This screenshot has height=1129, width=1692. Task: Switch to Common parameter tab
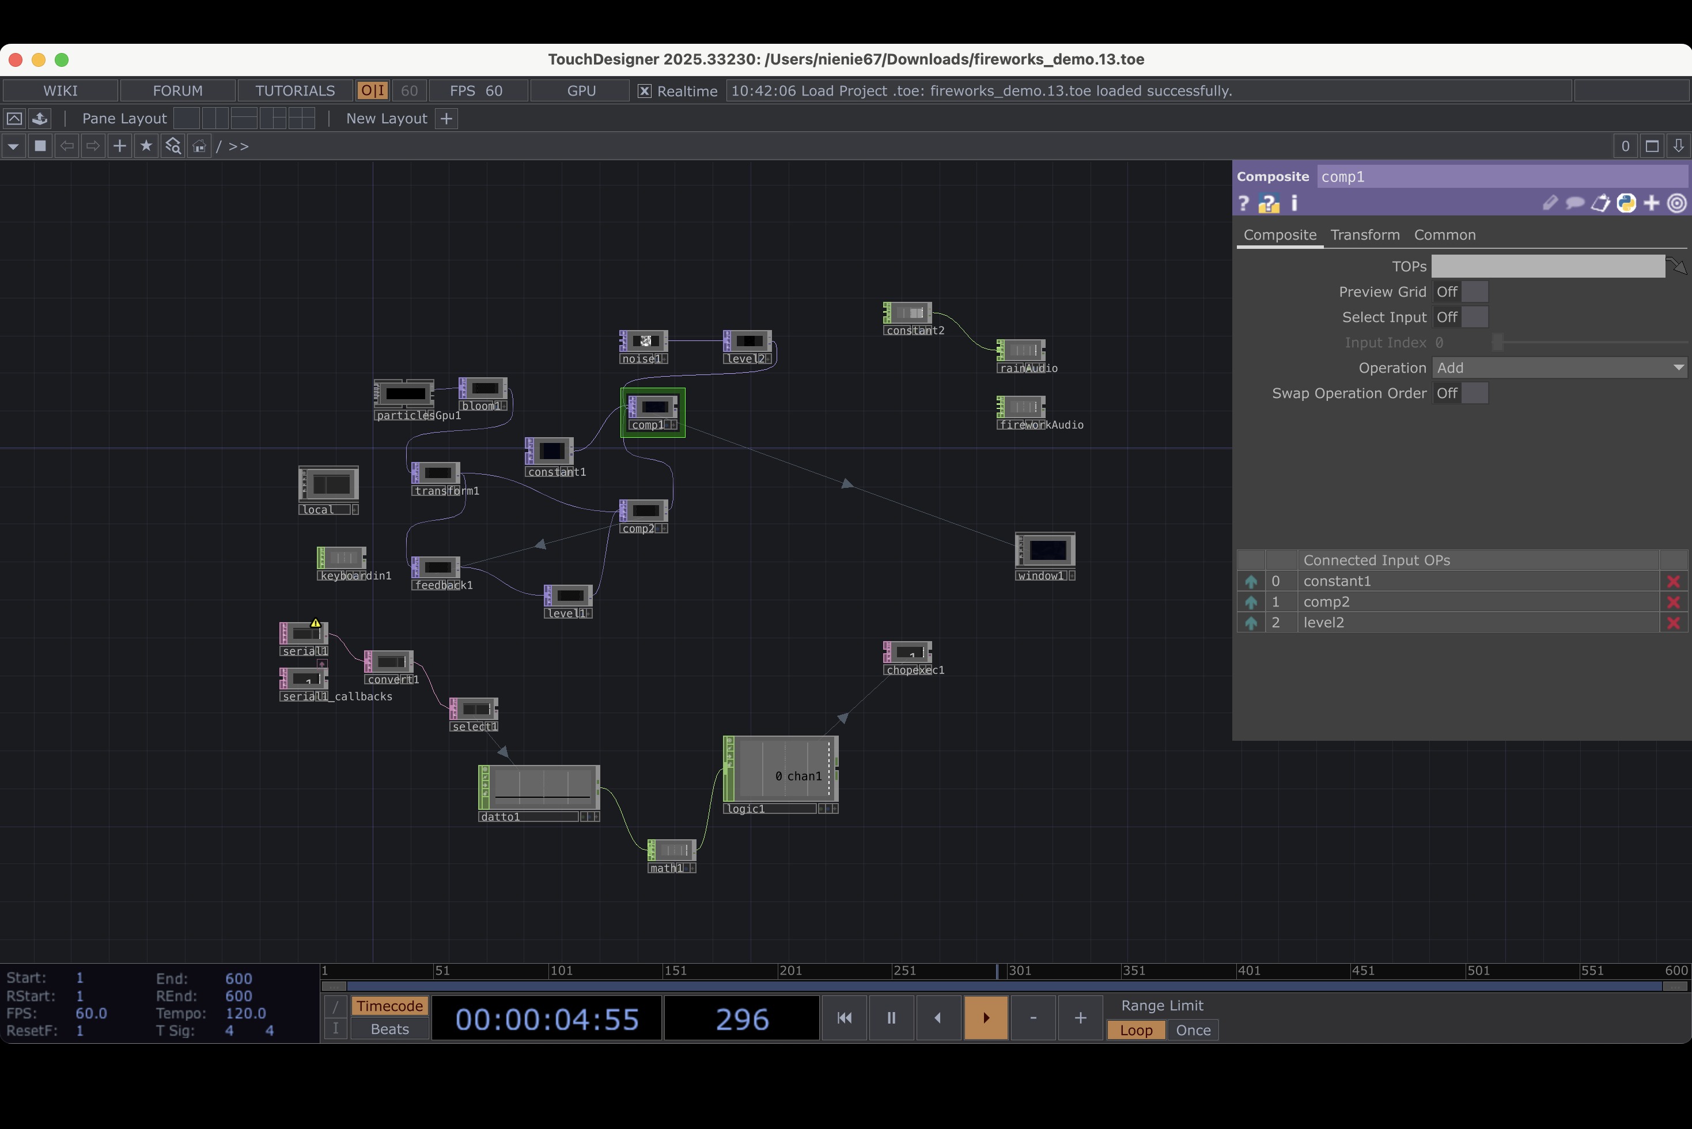[x=1444, y=235]
